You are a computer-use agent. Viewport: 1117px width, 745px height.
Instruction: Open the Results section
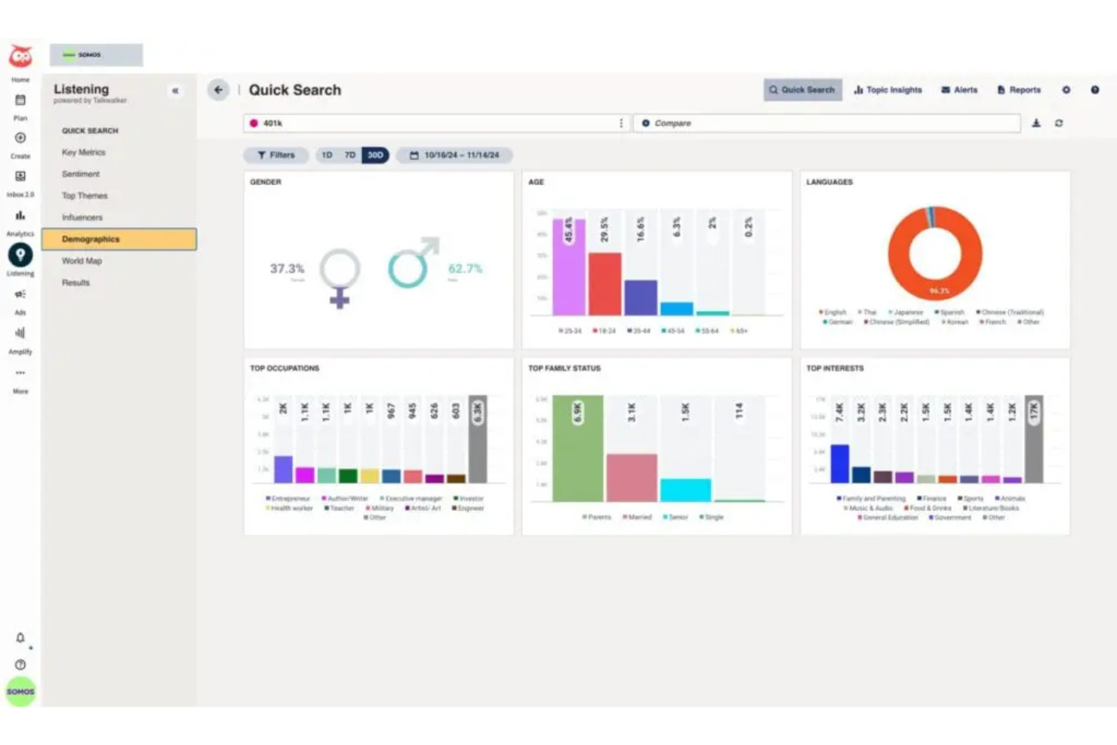[75, 283]
